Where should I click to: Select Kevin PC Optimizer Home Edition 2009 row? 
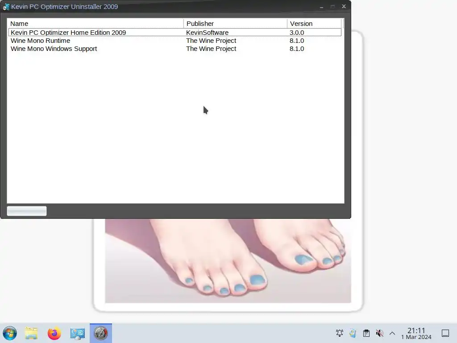175,32
